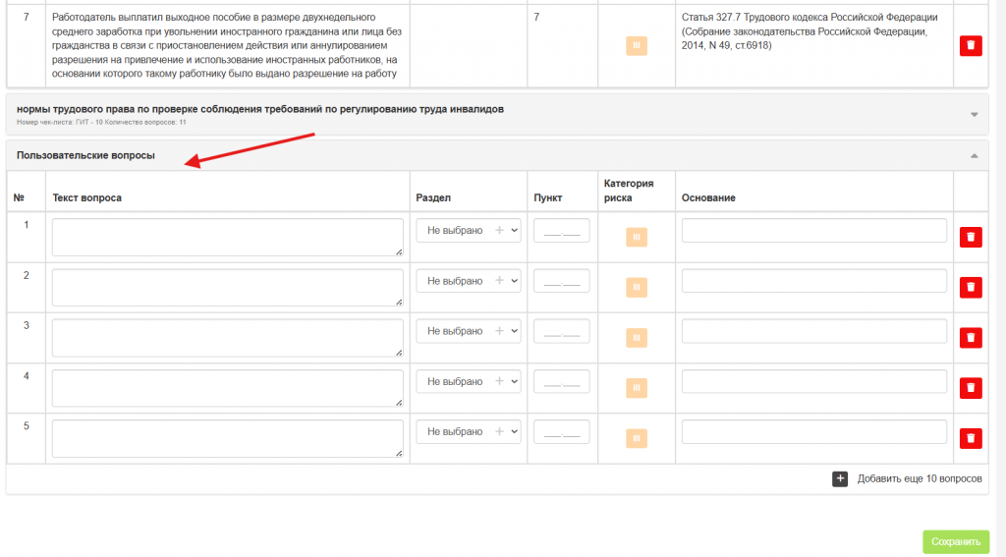Screen dimensions: 1006x557
Task: Click the risk category icon in question 7 row
Action: point(637,45)
